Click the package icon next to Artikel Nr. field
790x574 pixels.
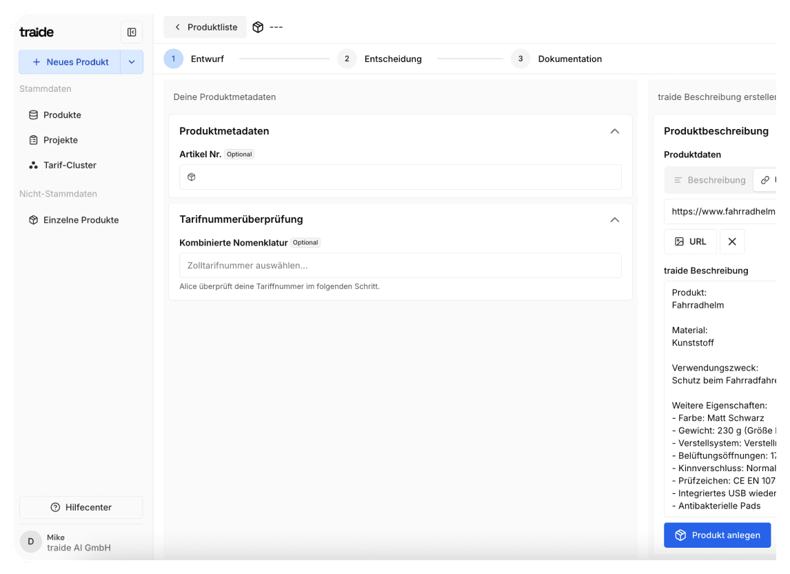[x=192, y=177]
